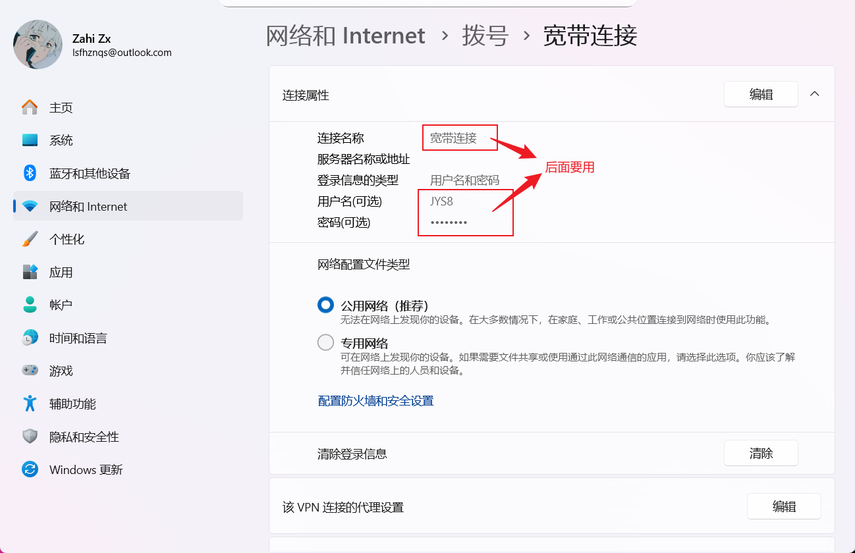Click the 网络和 Internet sidebar icon
Image resolution: width=855 pixels, height=553 pixels.
(x=30, y=205)
